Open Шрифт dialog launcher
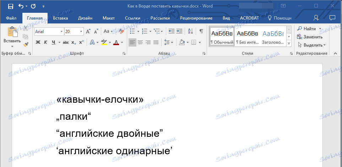 tap(124, 54)
